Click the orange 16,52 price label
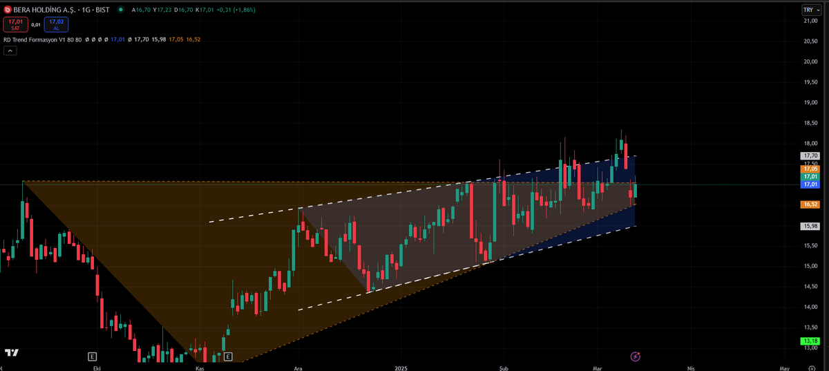 click(x=810, y=204)
